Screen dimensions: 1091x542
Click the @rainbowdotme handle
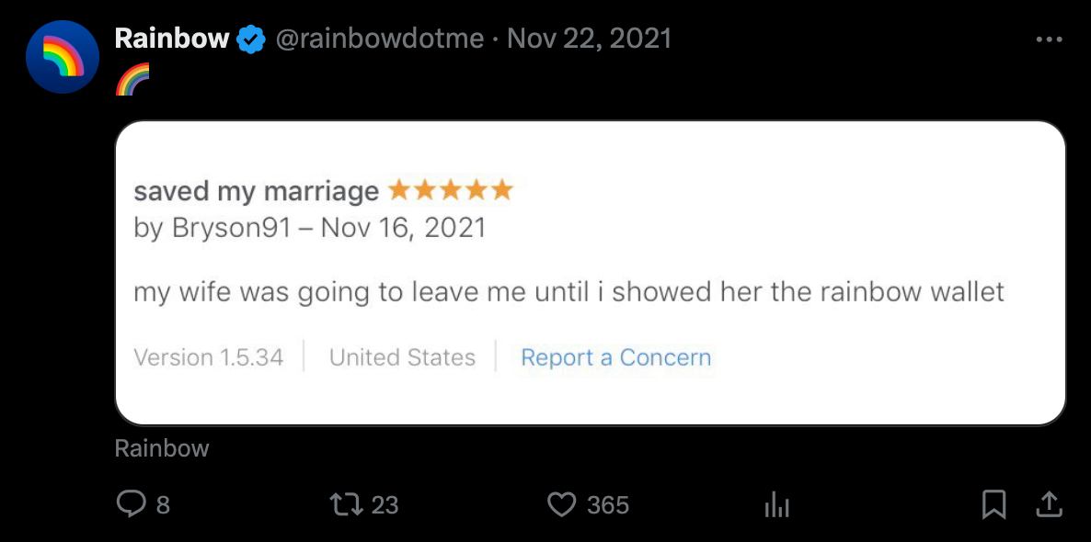tap(380, 39)
